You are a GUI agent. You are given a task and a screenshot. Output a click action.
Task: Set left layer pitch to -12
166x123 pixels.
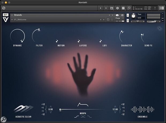tap(43, 114)
